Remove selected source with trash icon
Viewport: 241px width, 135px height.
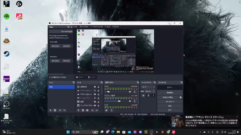coord(83,110)
